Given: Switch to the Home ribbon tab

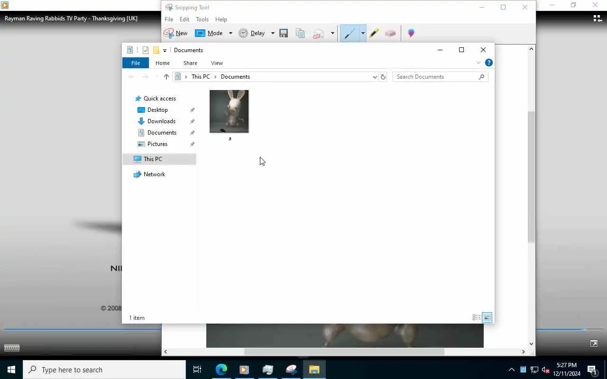Looking at the screenshot, I should 163,63.
